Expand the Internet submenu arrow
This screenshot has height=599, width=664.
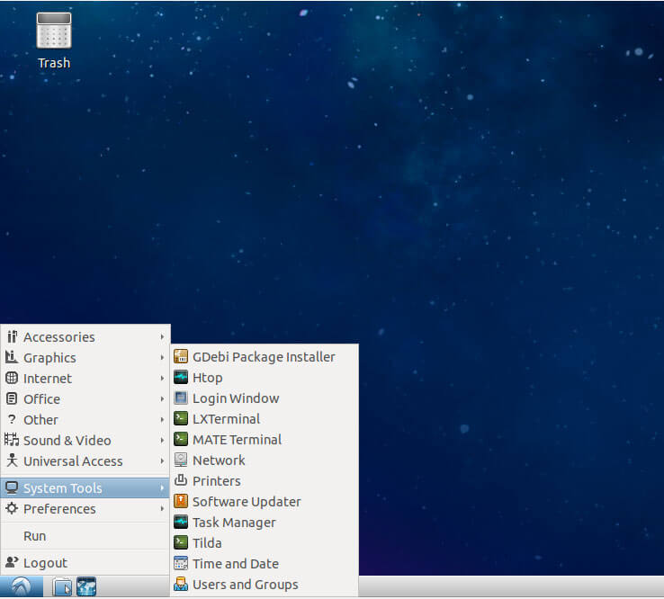pos(162,378)
